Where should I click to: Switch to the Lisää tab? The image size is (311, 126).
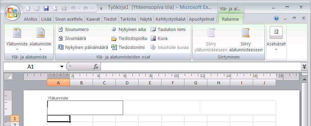(x=46, y=19)
